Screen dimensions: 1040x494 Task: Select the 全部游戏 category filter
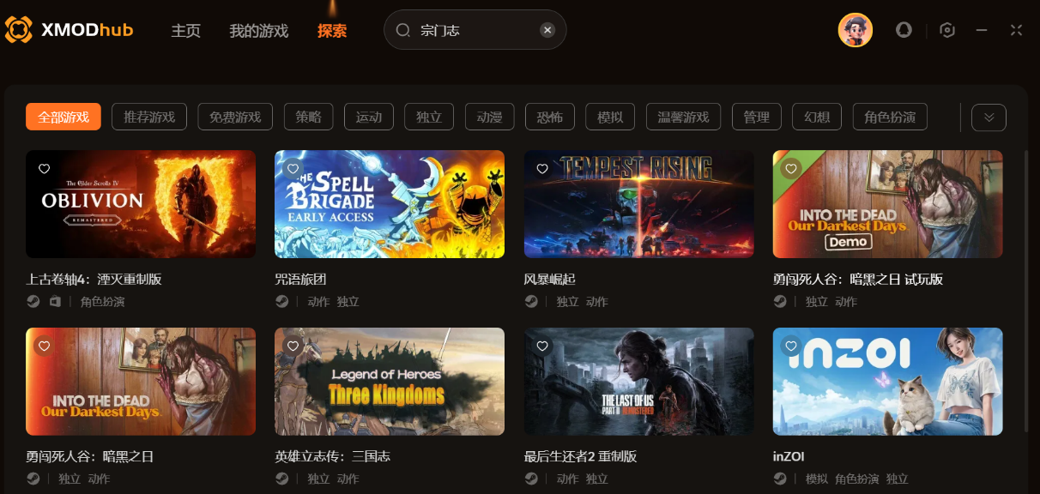[63, 117]
